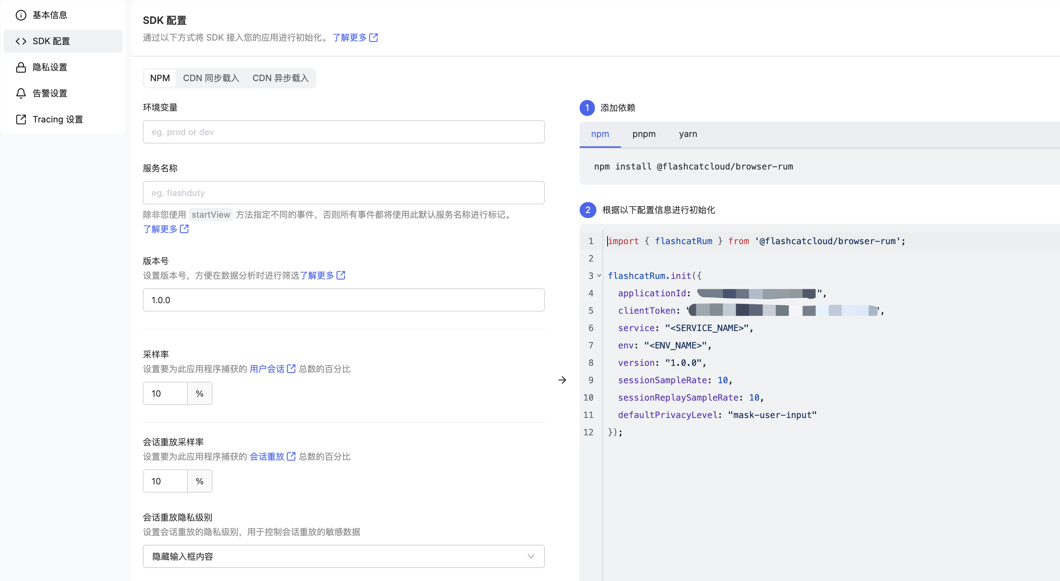1060x581 pixels.
Task: Click the 隐私设置 lock icon
Action: 21,67
